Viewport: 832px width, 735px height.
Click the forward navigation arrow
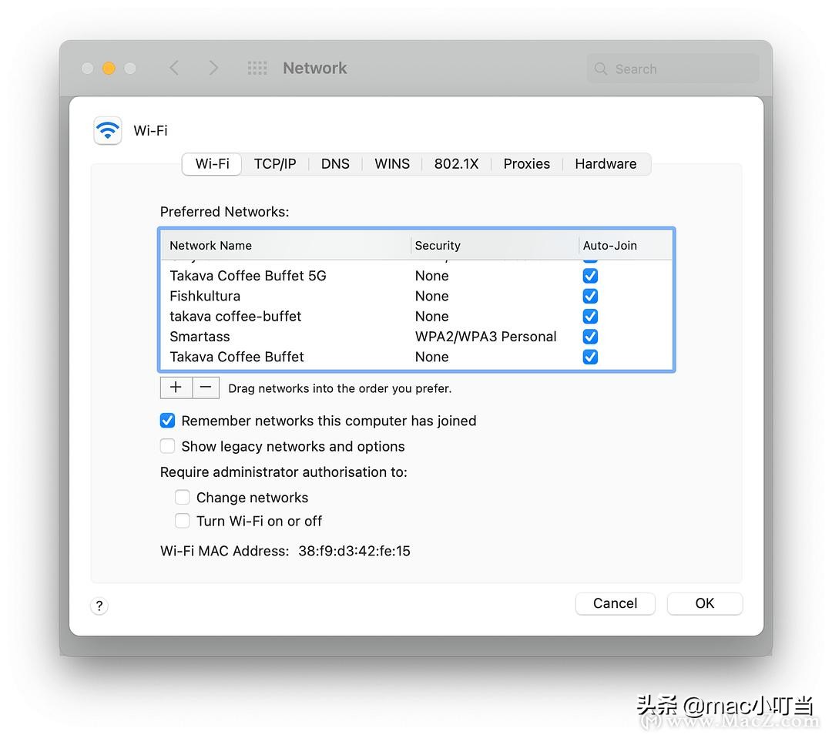[213, 68]
